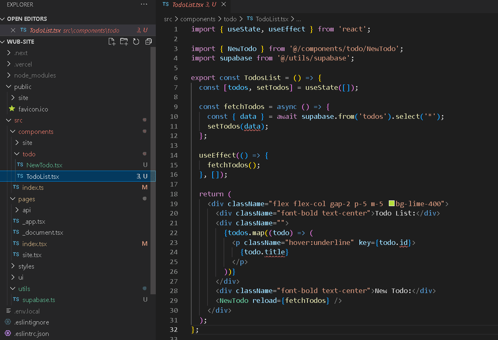This screenshot has width=498, height=340.
Task: Open NewTodo.tsx in the file tree
Action: (44, 165)
